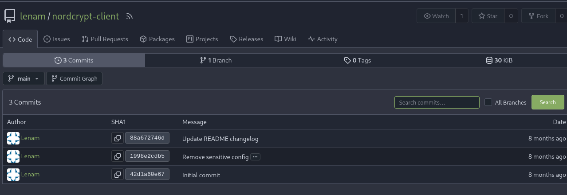Click the repository icon beside lenam
The width and height of the screenshot is (567, 195).
tap(10, 16)
